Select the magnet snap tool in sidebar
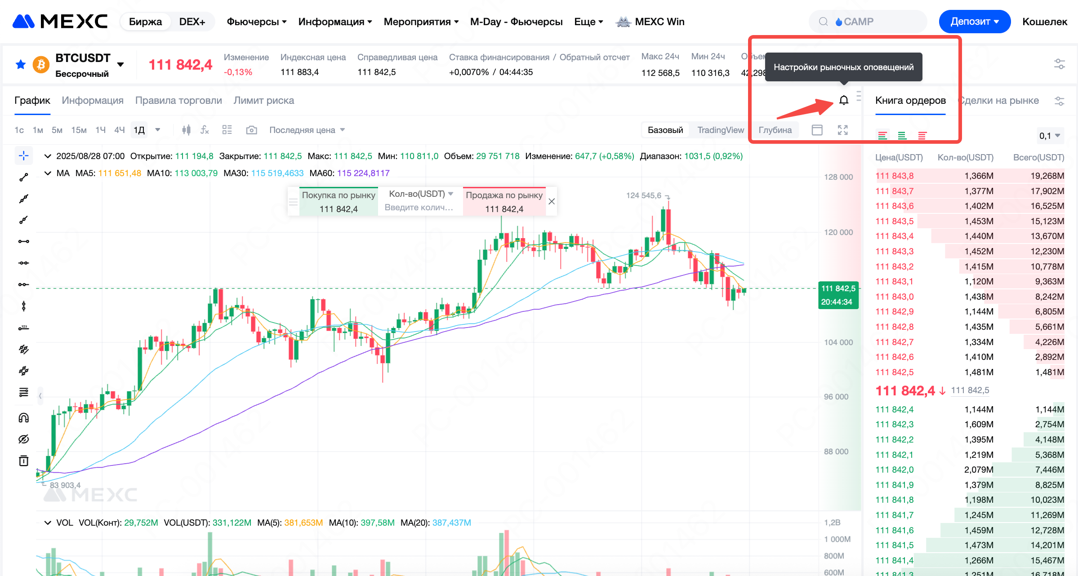Image resolution: width=1078 pixels, height=576 pixels. coord(24,418)
